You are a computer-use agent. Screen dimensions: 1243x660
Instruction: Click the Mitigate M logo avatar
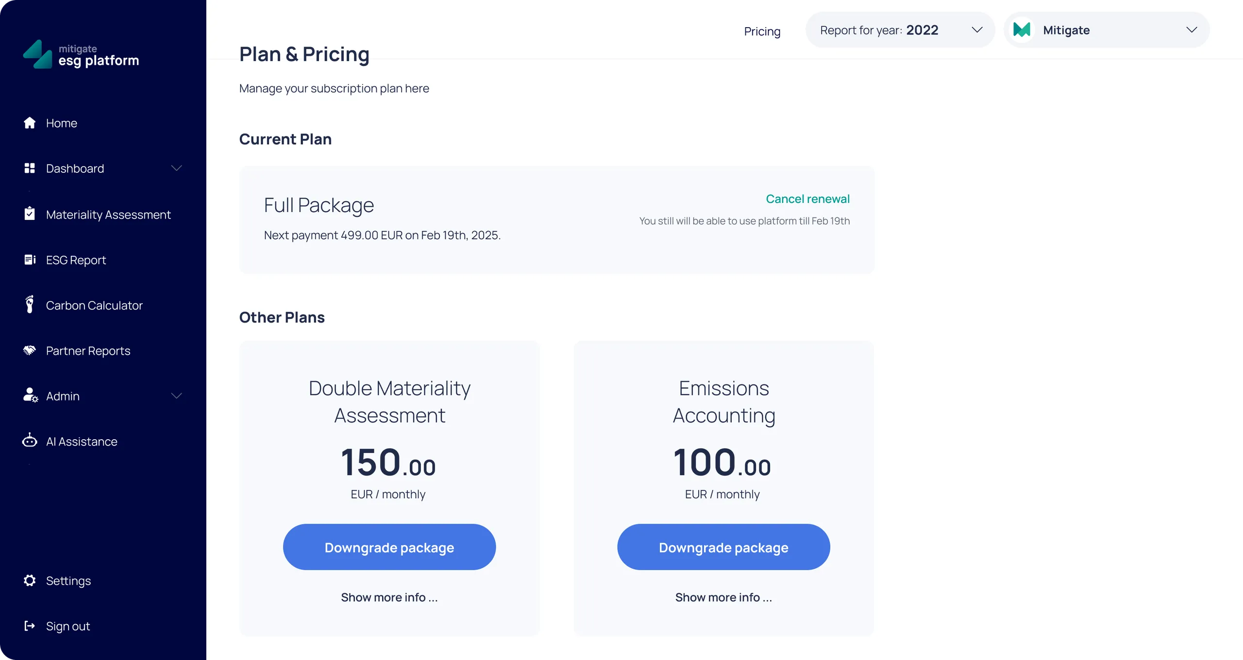tap(1022, 30)
